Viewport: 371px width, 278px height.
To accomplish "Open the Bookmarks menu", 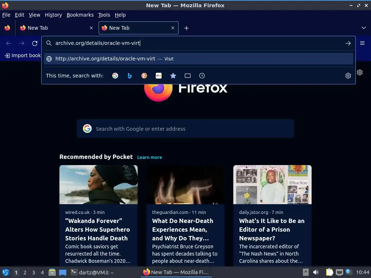I will (x=80, y=15).
